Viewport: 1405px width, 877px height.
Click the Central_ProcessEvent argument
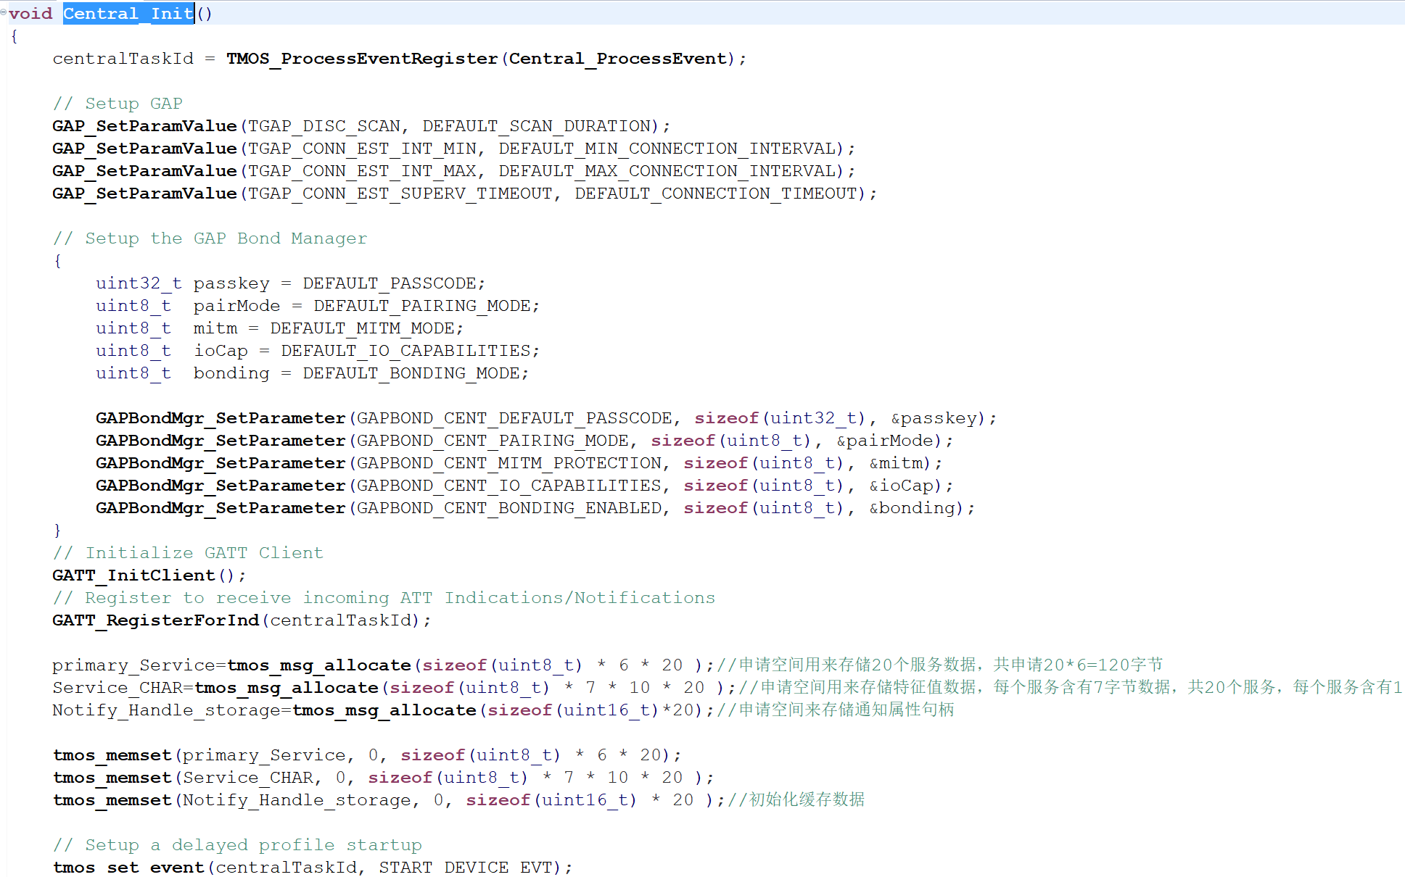click(x=617, y=59)
